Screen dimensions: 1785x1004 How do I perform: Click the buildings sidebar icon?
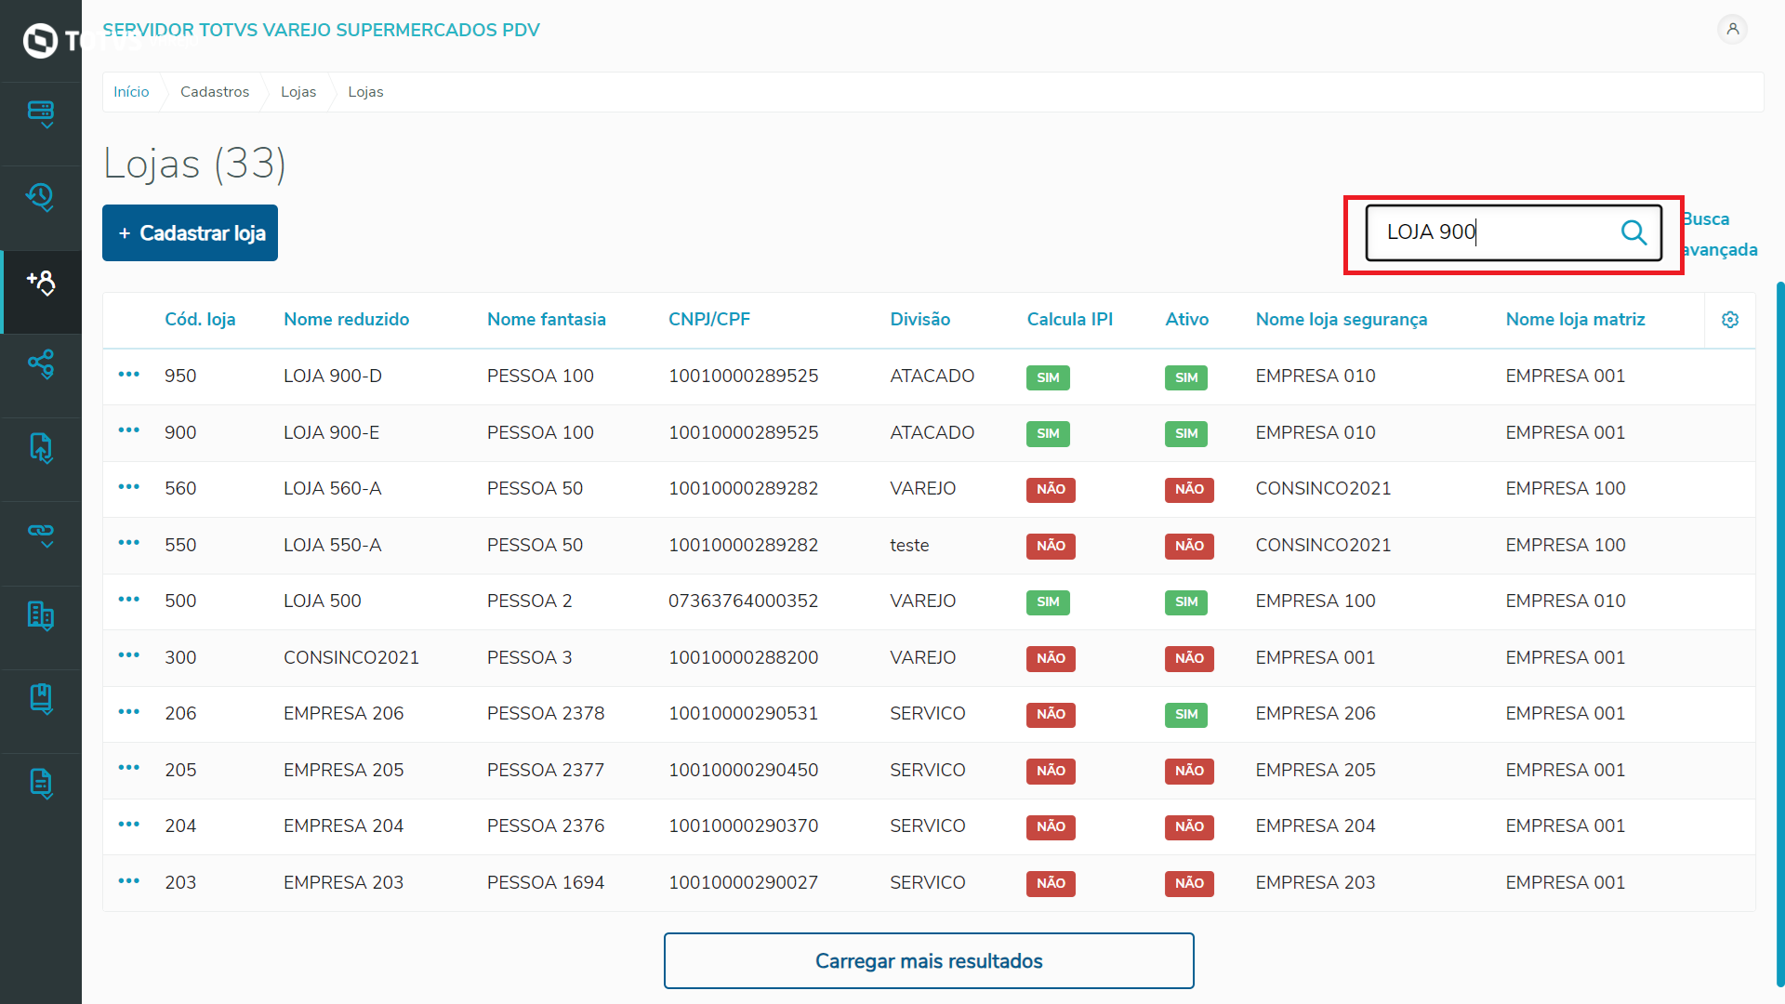[x=41, y=615]
